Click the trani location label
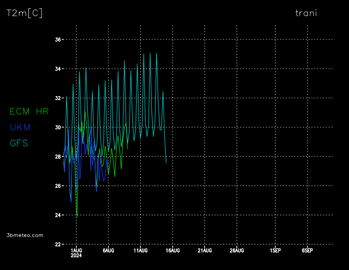Viewport: 349px width, 270px height. [x=306, y=13]
